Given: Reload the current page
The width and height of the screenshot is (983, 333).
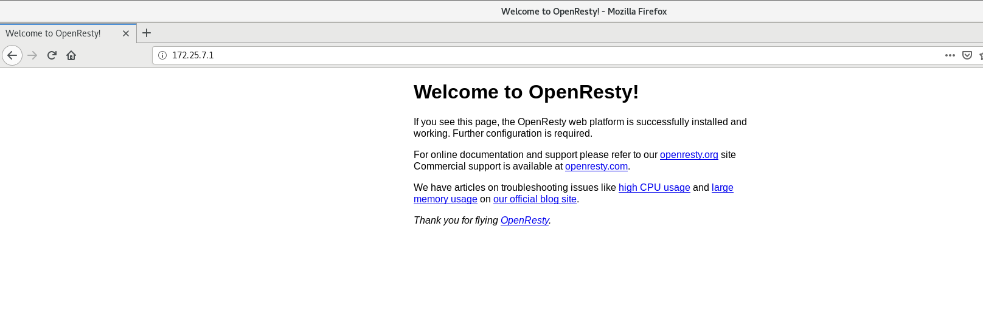Looking at the screenshot, I should pyautogui.click(x=52, y=55).
